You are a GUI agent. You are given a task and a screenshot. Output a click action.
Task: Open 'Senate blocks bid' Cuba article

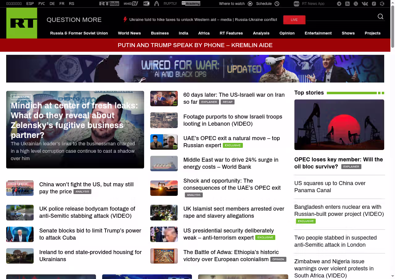[90, 234]
